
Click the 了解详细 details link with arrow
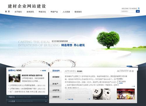[69, 99]
